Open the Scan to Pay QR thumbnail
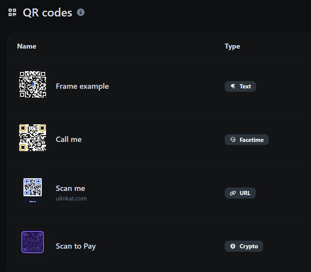 point(33,244)
